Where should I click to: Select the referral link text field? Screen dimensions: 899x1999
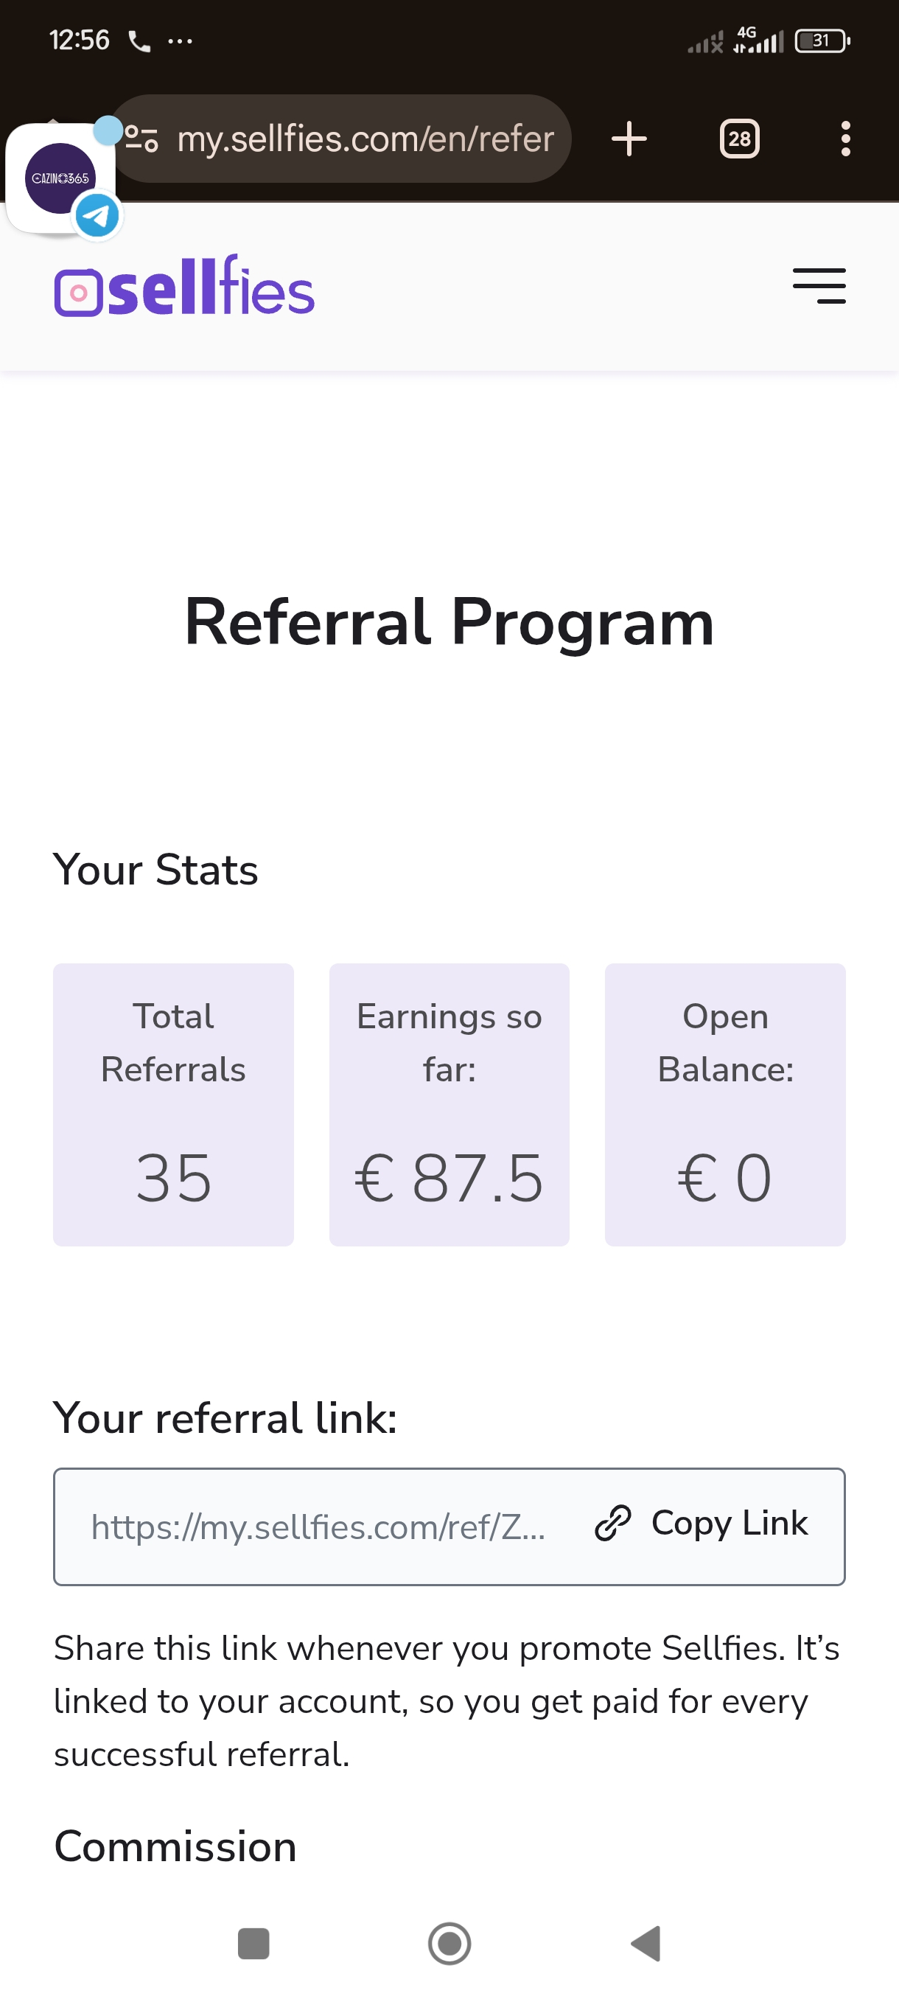(318, 1527)
